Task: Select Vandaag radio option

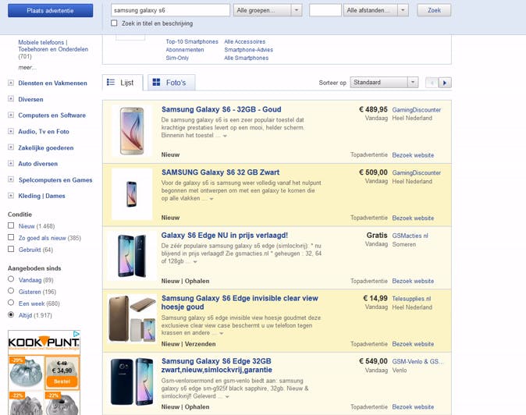Action: point(11,279)
